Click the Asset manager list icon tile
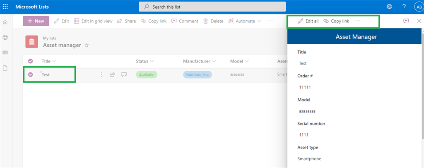Image resolution: width=424 pixels, height=168 pixels. coord(31,42)
